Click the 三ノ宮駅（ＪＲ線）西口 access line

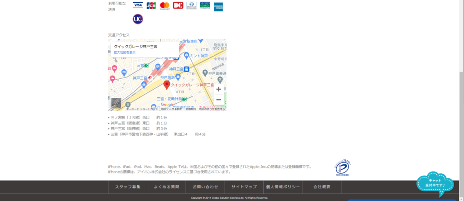tap(139, 117)
